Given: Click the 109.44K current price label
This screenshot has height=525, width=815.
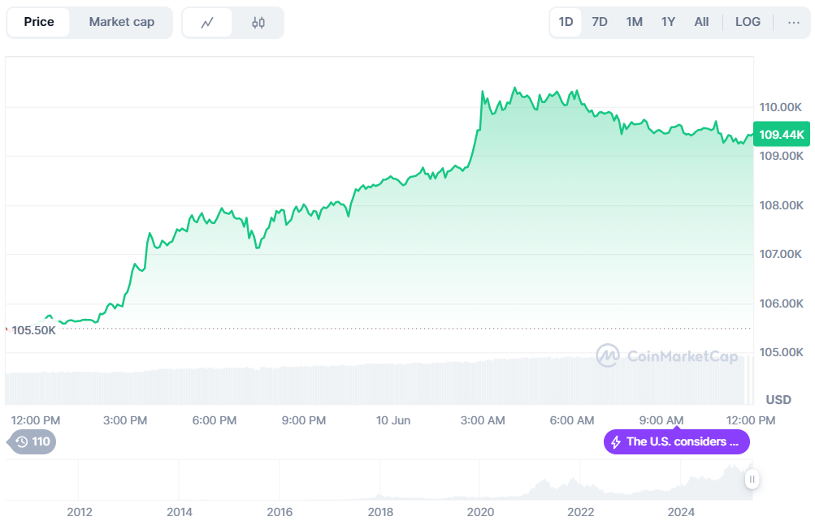Looking at the screenshot, I should (781, 135).
